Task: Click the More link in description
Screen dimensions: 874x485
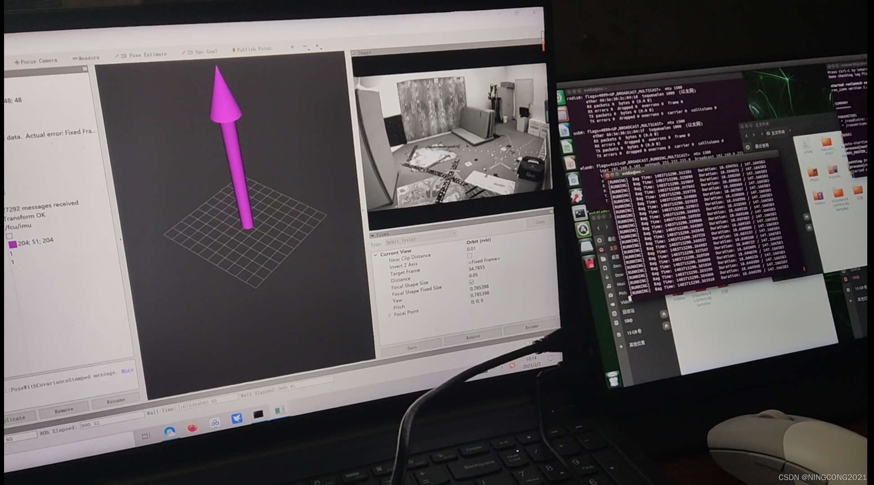Action: (127, 370)
